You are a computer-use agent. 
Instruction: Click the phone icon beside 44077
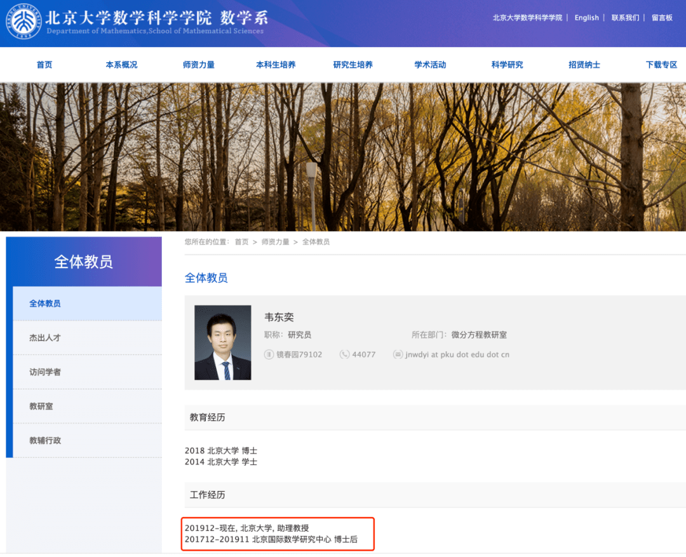(344, 354)
